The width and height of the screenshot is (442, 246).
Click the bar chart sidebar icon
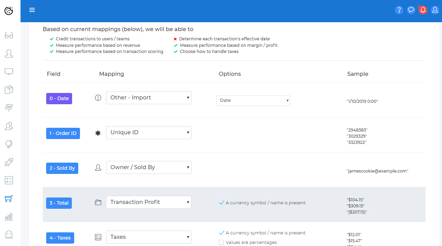click(x=9, y=217)
